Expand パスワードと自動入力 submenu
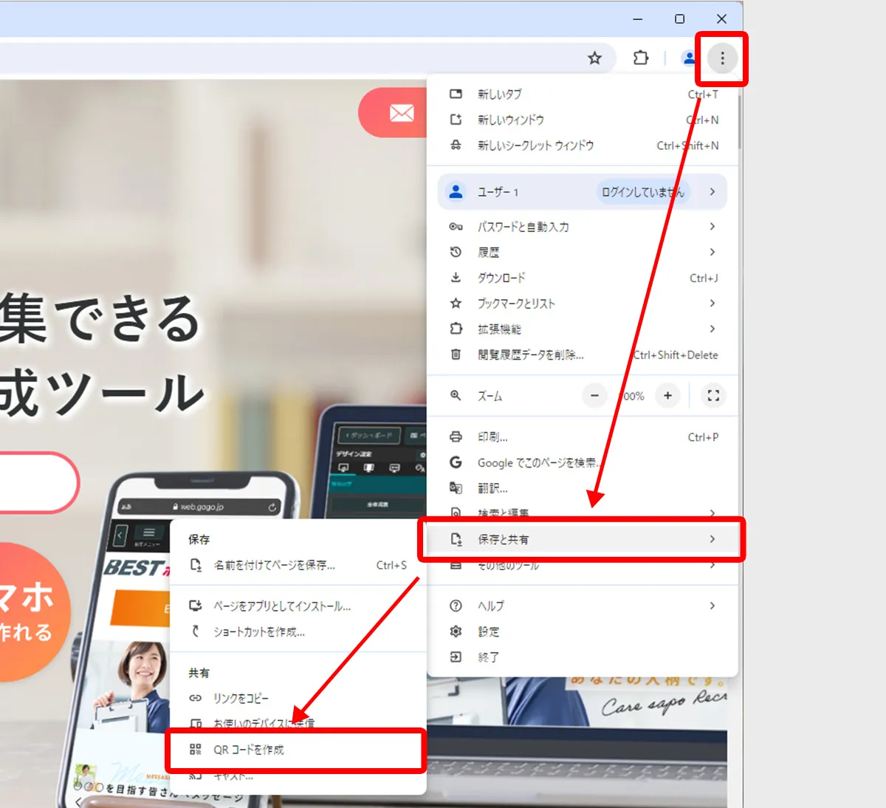Viewport: 886px width, 808px height. [712, 227]
